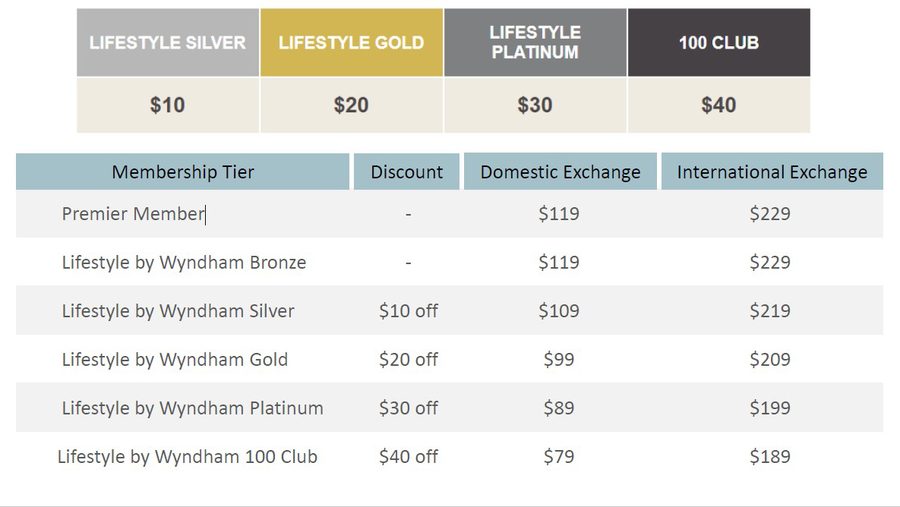Click the Lifestyle by Wyndham Silver label
Screen dimensions: 900x507
(178, 311)
